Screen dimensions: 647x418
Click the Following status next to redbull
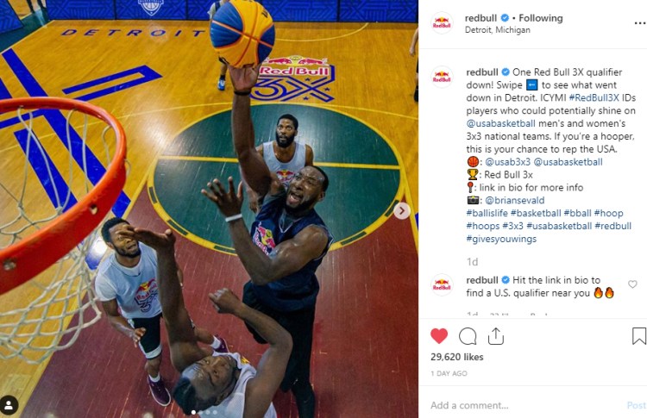541,18
